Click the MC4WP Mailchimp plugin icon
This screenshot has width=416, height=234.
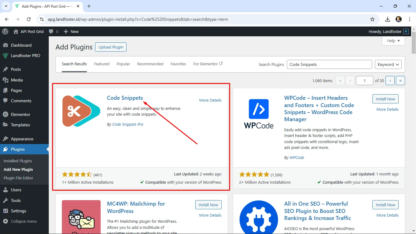click(81, 217)
